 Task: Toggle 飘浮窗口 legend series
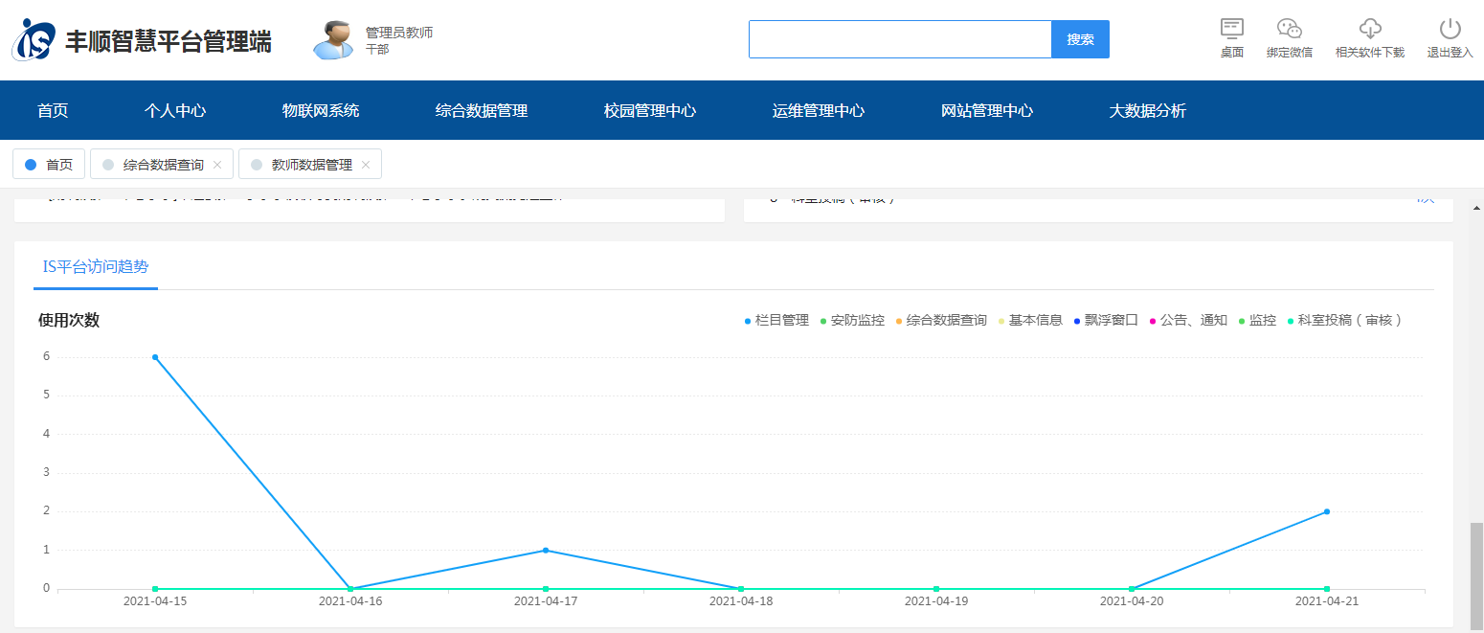point(1106,320)
